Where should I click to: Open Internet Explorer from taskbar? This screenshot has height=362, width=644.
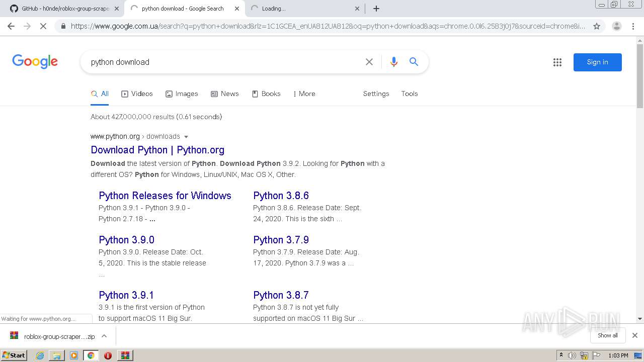tap(40, 355)
